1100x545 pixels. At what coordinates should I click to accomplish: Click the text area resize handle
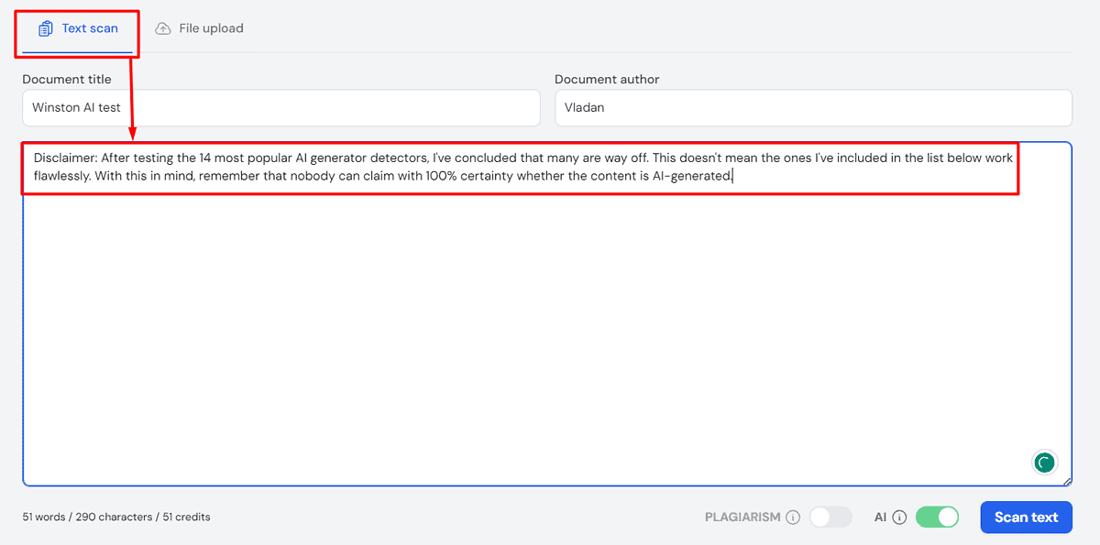coord(1067,481)
